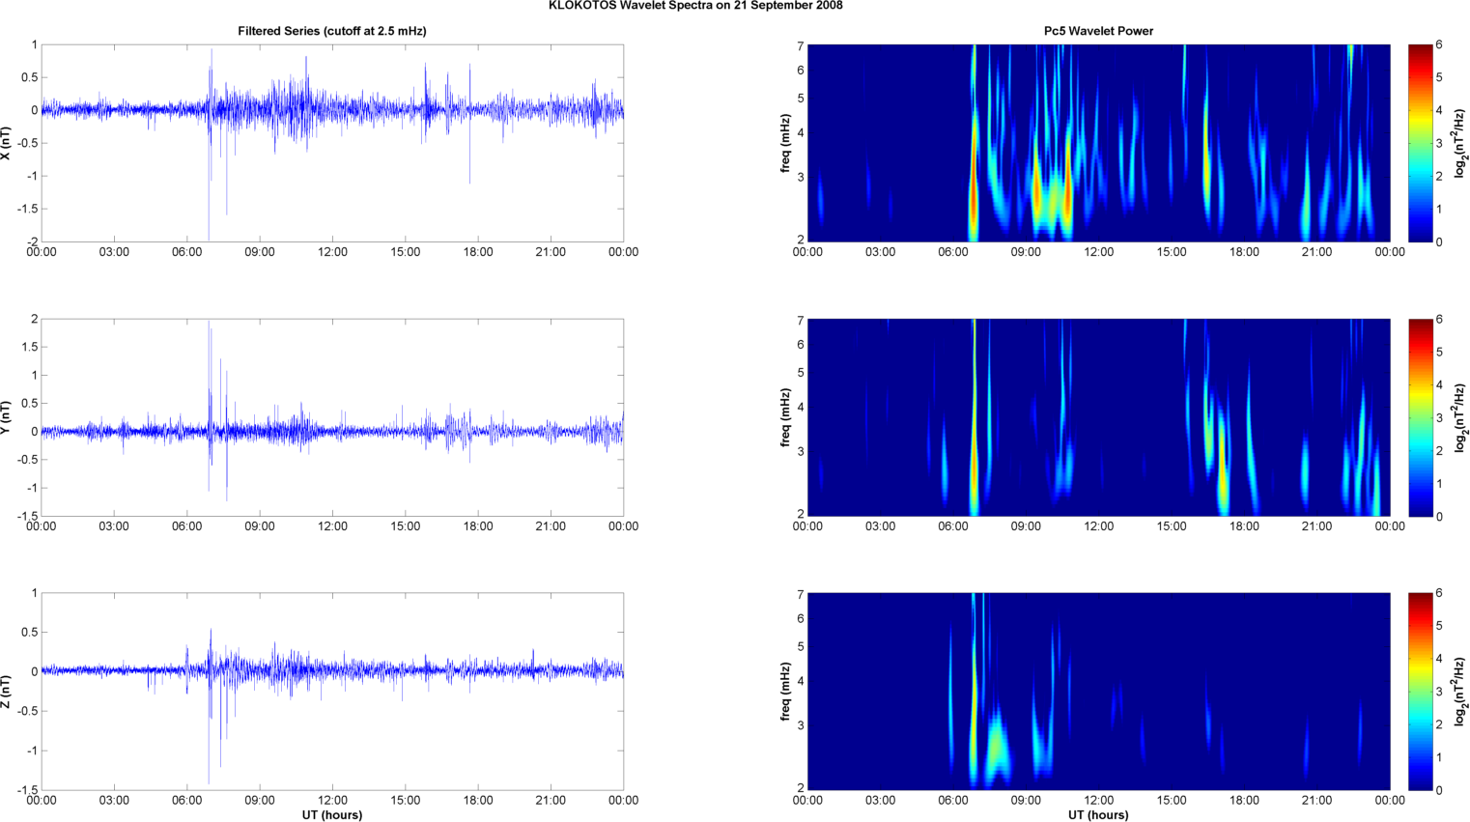Click 'freq (mHz)' label of the bottom wavelet plot
The height and width of the screenshot is (822, 1470).
click(x=785, y=692)
